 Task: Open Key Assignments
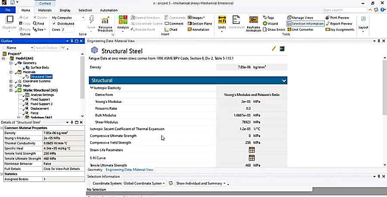coord(340,30)
